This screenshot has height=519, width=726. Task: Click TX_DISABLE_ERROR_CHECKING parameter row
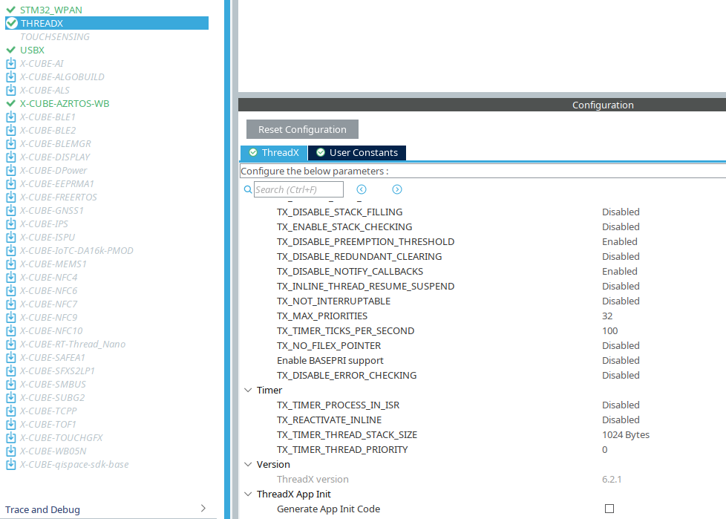(347, 376)
